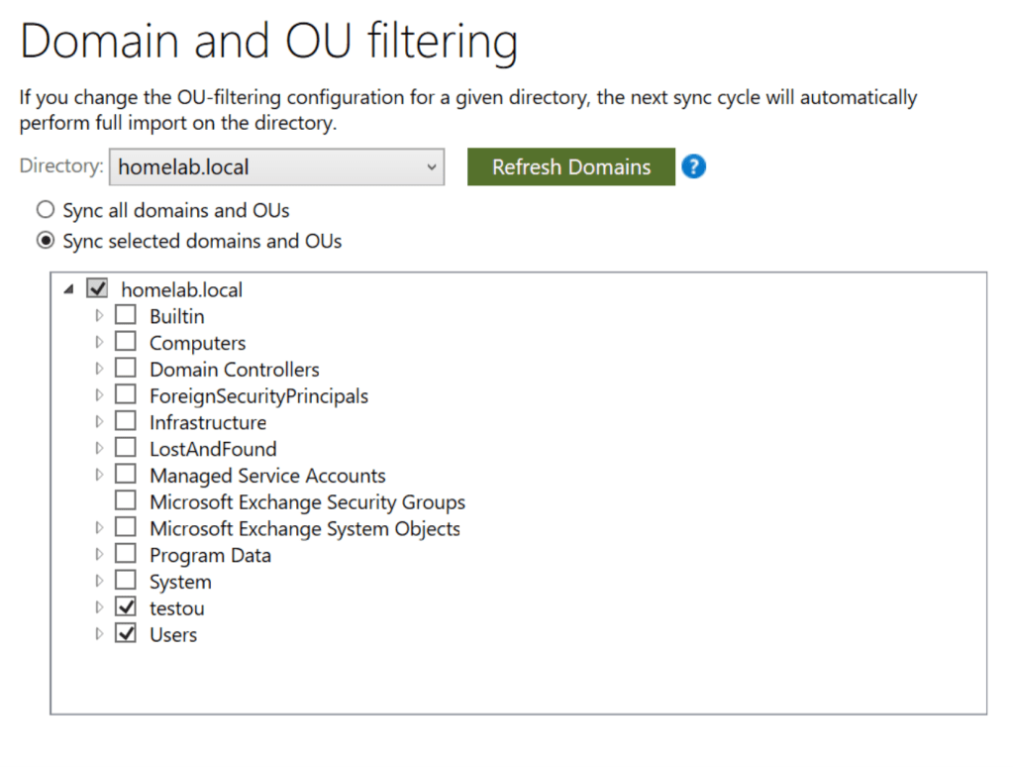Select the LostAndFound tree label
Screen dimensions: 1013x767
(x=213, y=449)
